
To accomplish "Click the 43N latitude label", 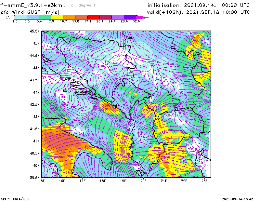I will [x=36, y=92].
